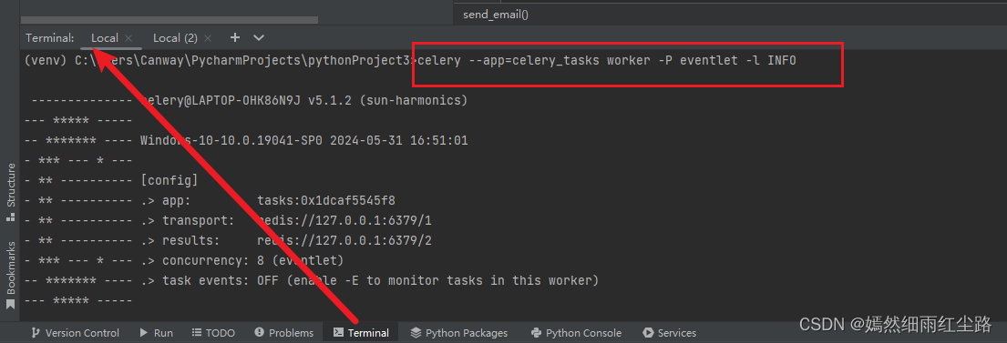Screen dimensions: 1007x343
Task: Select the Local terminal tab
Action: tap(104, 38)
